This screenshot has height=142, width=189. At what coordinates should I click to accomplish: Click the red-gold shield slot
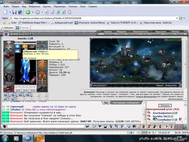[x=42, y=65]
